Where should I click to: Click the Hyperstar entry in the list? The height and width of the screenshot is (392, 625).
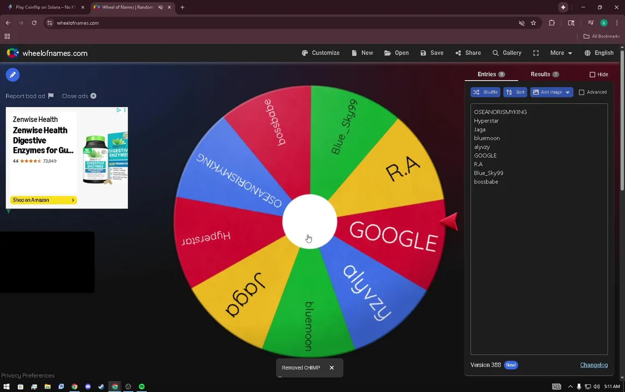[486, 121]
